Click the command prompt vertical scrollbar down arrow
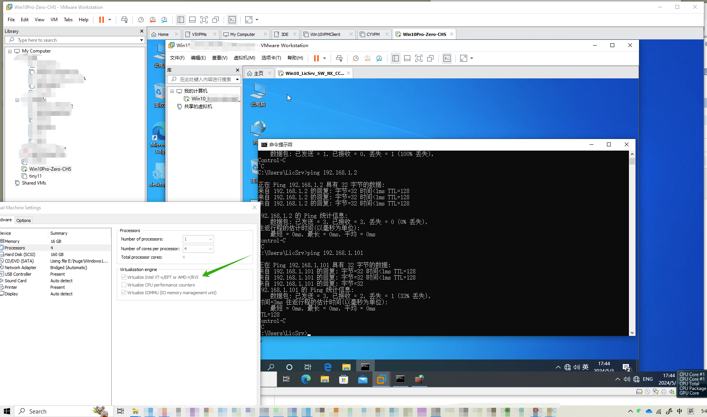The width and height of the screenshot is (707, 417). point(632,333)
